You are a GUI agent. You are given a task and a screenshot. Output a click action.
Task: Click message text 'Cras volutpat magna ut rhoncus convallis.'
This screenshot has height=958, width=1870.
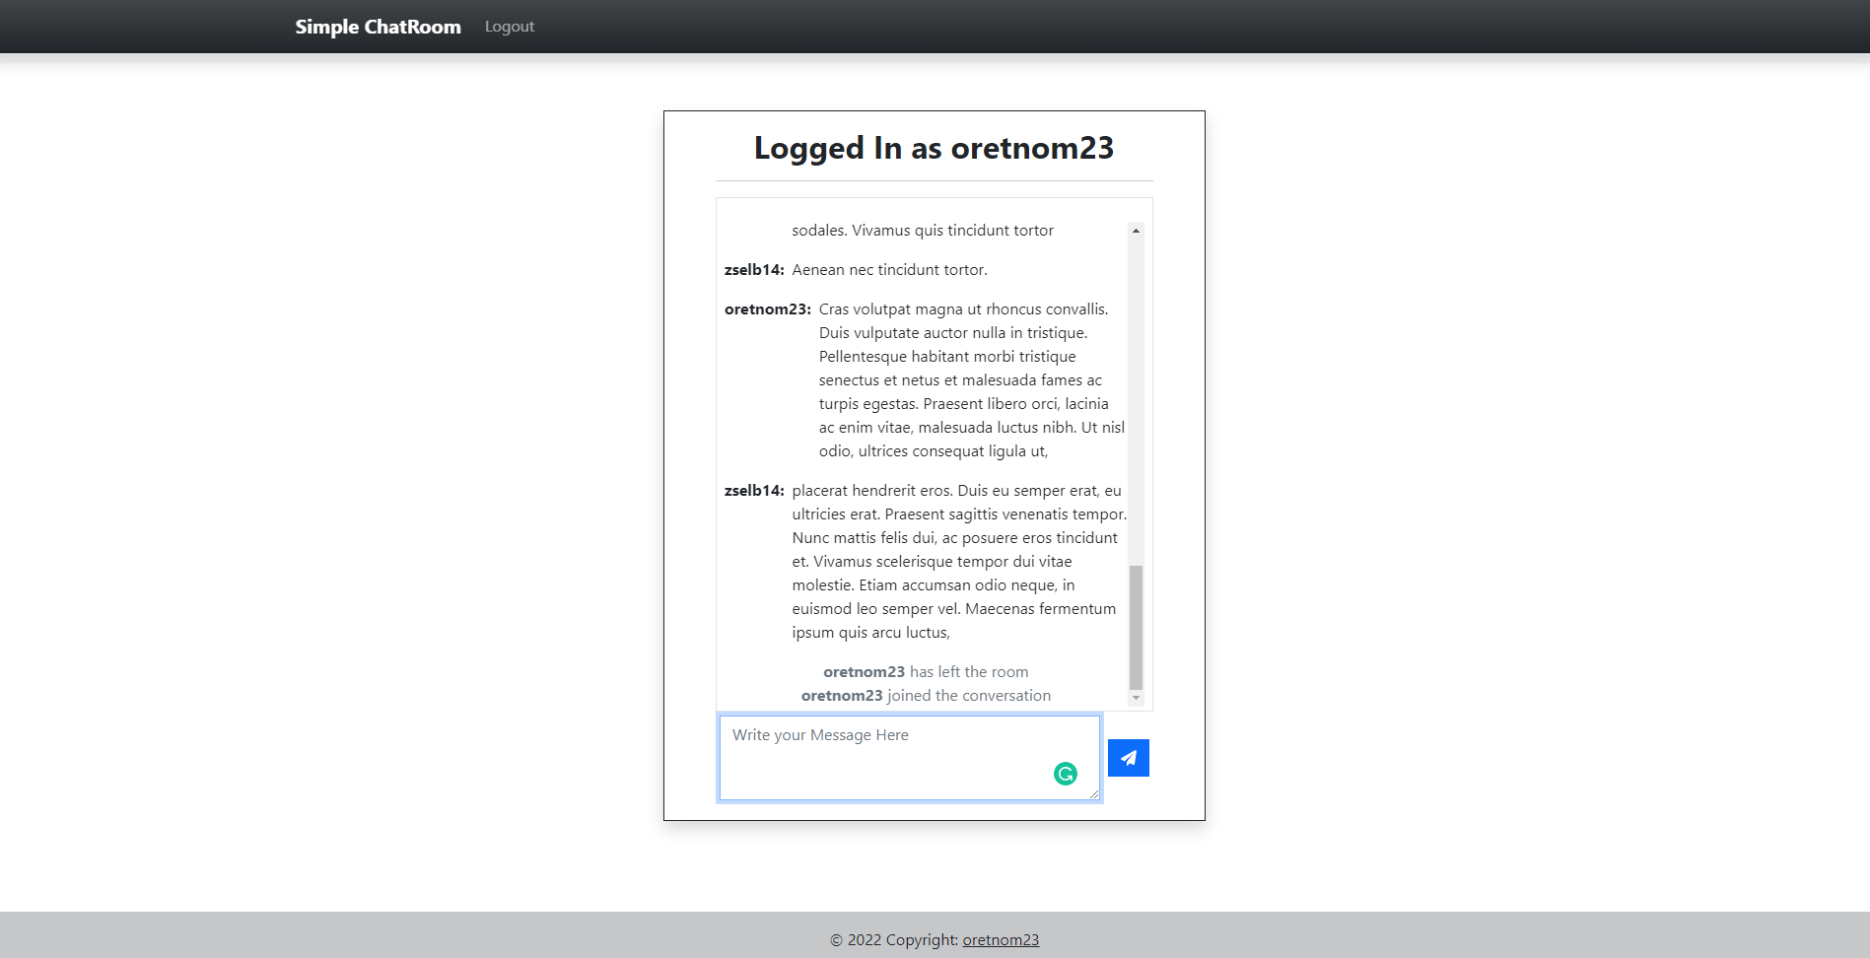pos(963,309)
